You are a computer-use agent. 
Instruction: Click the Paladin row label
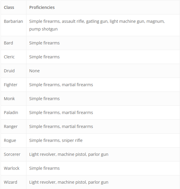[11, 113]
